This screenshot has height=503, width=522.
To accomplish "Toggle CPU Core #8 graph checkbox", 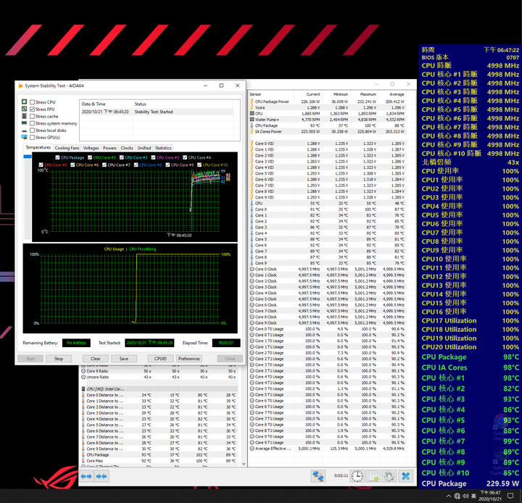I will pos(136,165).
